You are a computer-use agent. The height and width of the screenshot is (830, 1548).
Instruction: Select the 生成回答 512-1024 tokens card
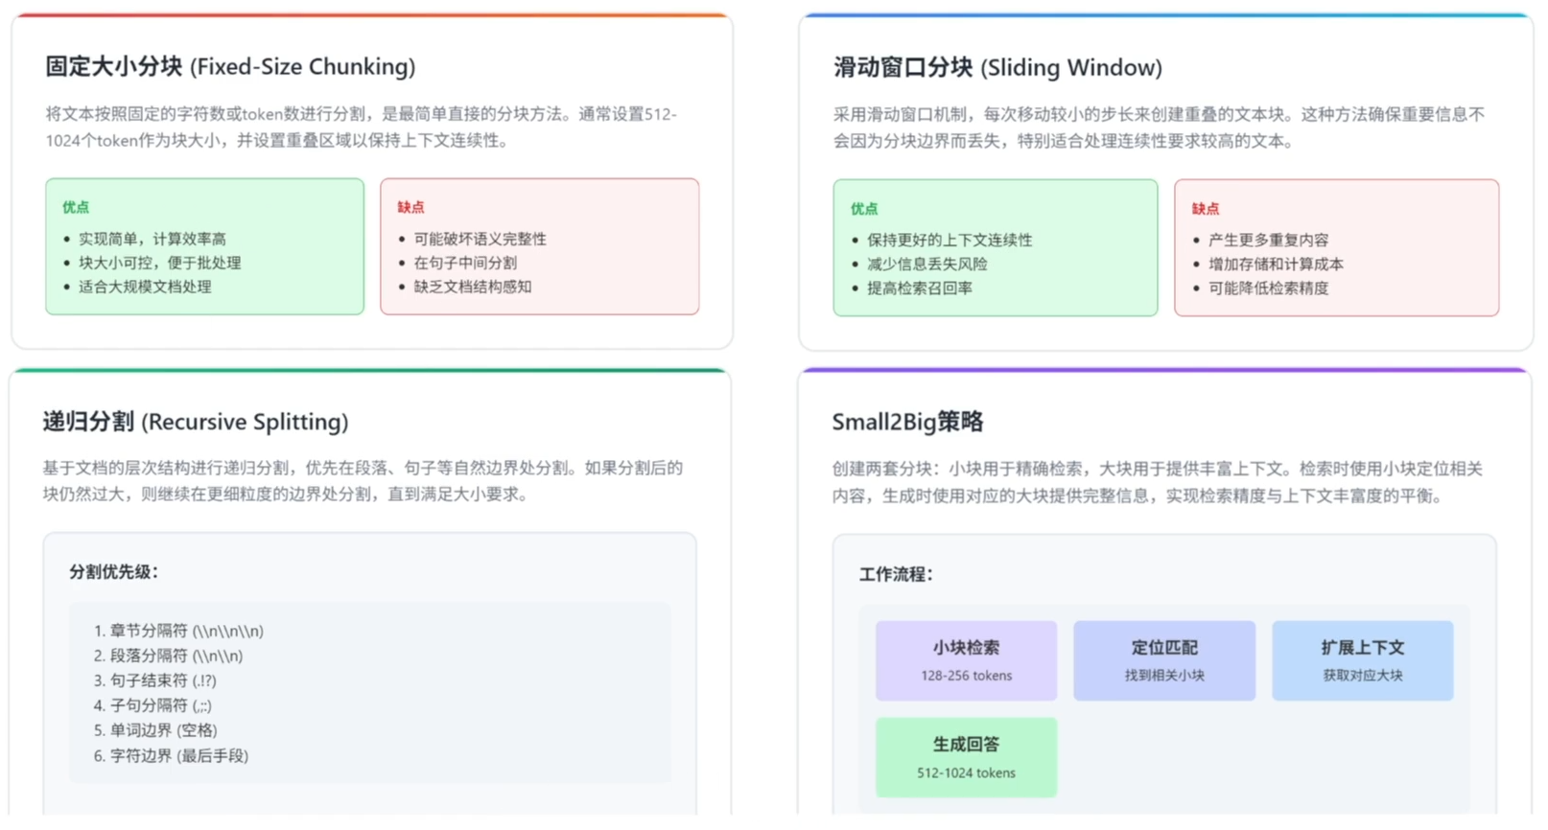pos(966,757)
